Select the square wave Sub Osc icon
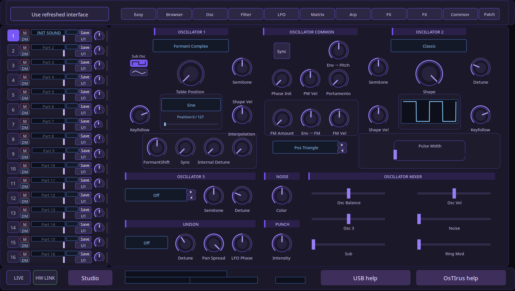 pos(139,63)
